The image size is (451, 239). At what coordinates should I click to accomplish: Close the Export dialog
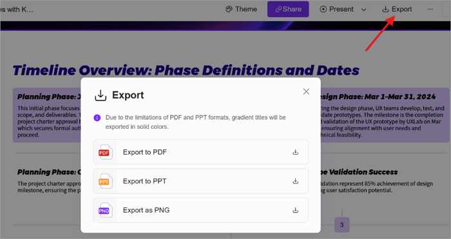[306, 91]
